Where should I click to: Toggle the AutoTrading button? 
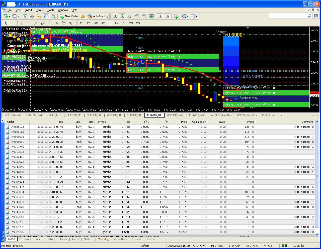pyautogui.click(x=98, y=16)
